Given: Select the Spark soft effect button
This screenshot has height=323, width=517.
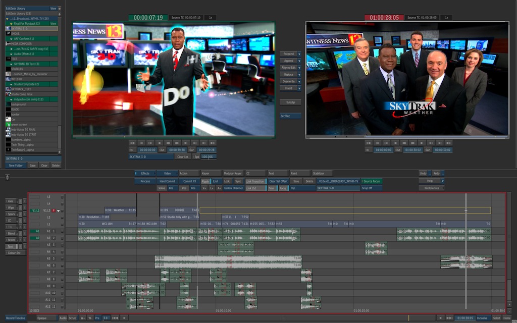Looking at the screenshot, I should (x=11, y=214).
